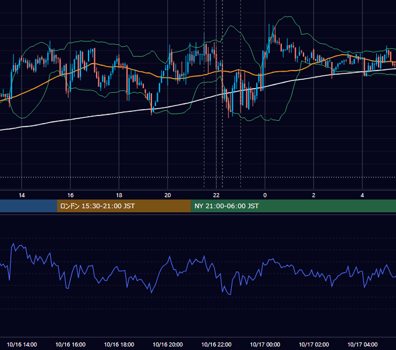Click the 10/16 14:00 label on oscillator axis

pos(22,344)
